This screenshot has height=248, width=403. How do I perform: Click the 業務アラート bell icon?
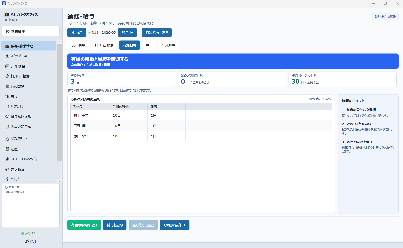click(x=7, y=139)
